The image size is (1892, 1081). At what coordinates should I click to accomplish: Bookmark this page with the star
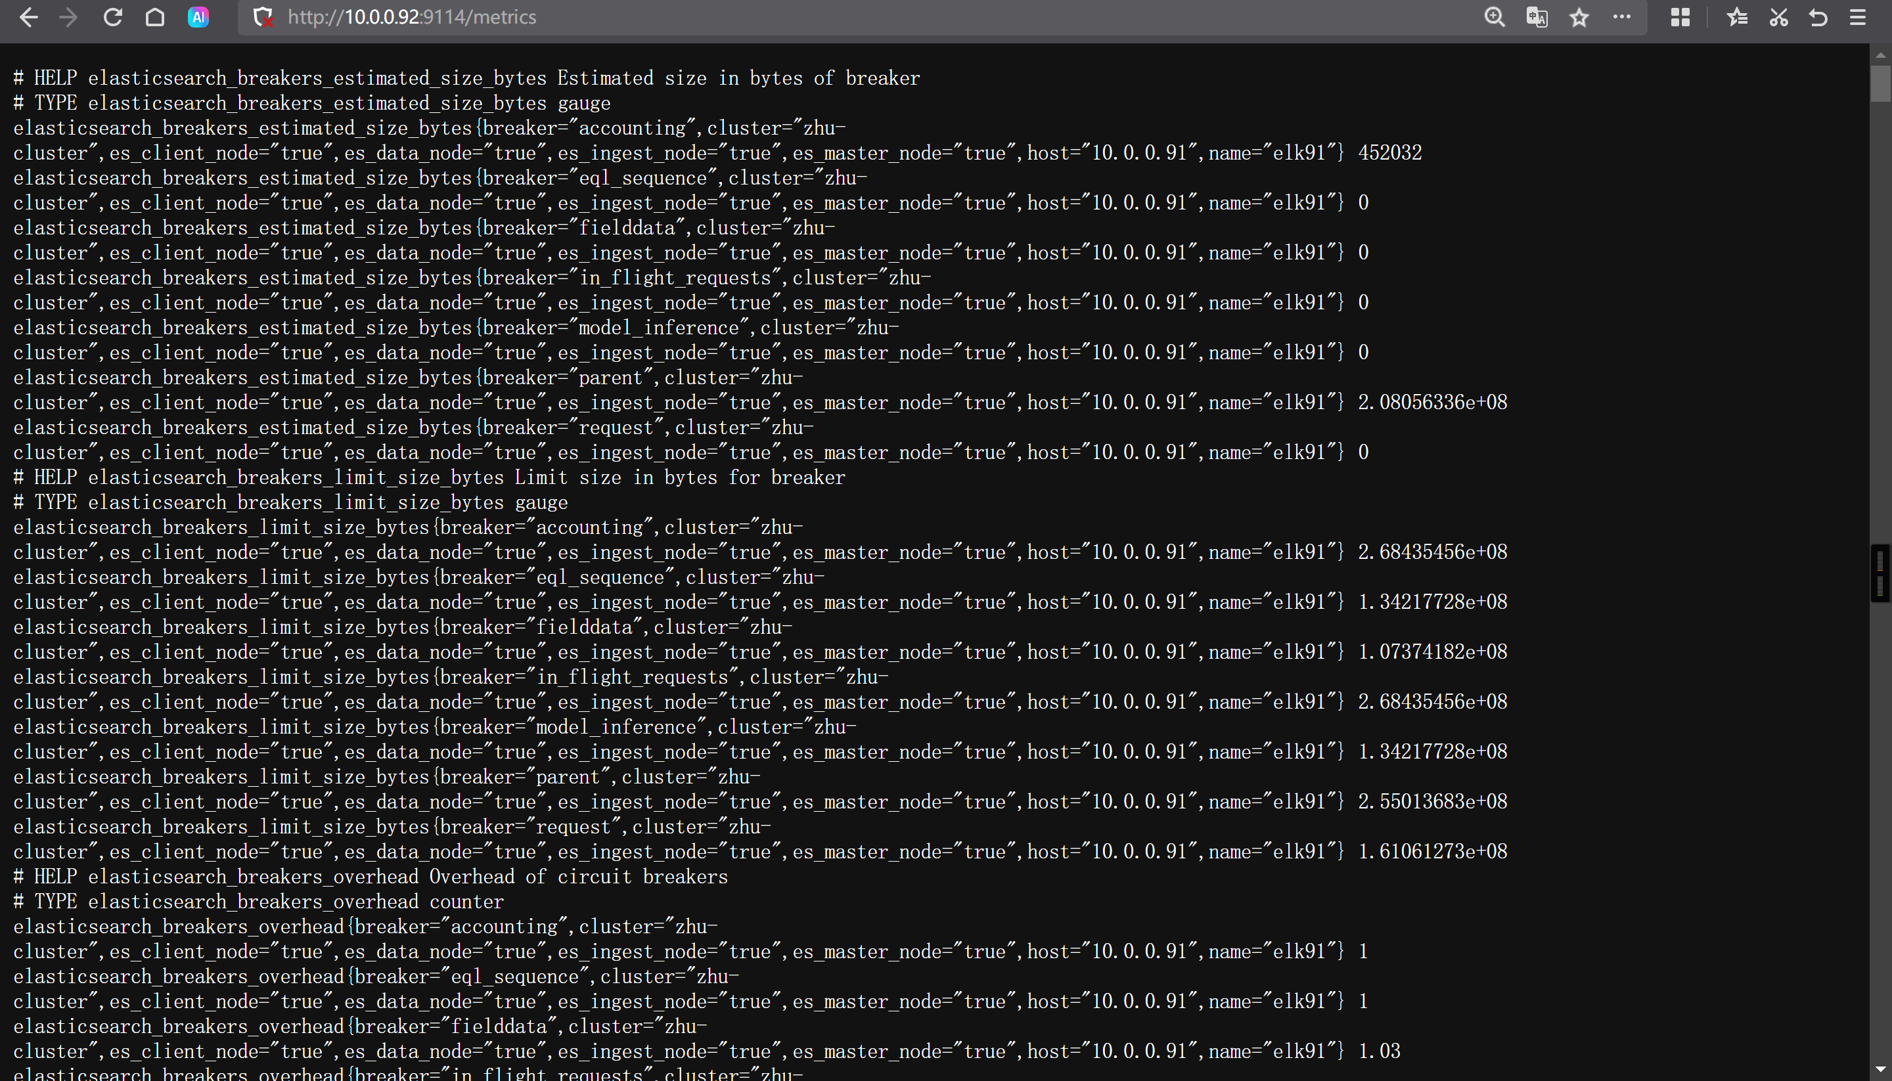click(x=1579, y=17)
